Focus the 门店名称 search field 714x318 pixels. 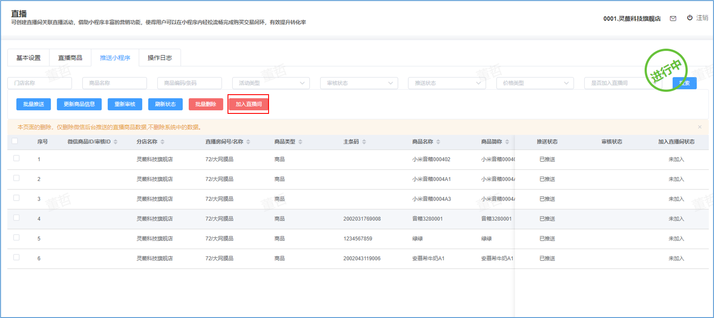point(40,83)
